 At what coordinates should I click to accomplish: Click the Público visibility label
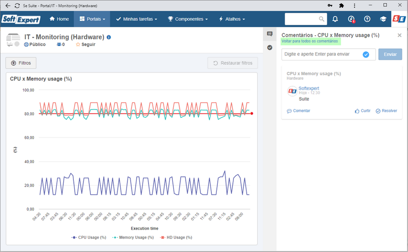point(35,44)
